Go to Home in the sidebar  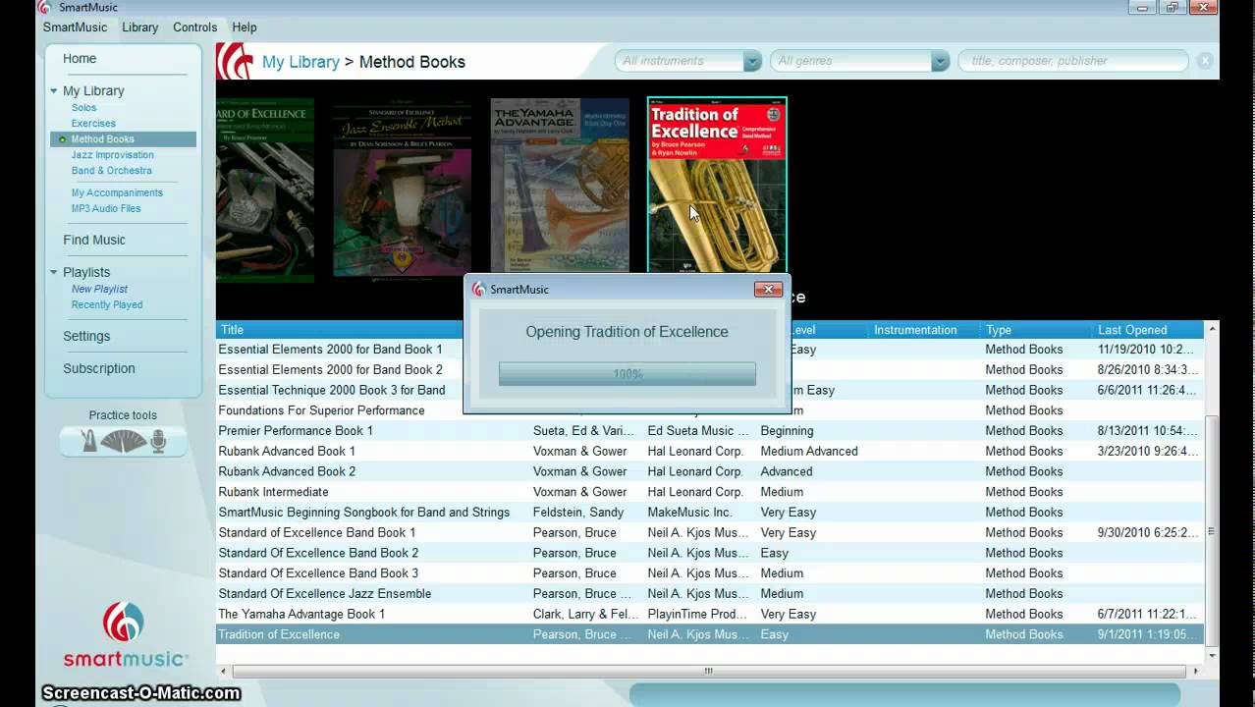(80, 59)
